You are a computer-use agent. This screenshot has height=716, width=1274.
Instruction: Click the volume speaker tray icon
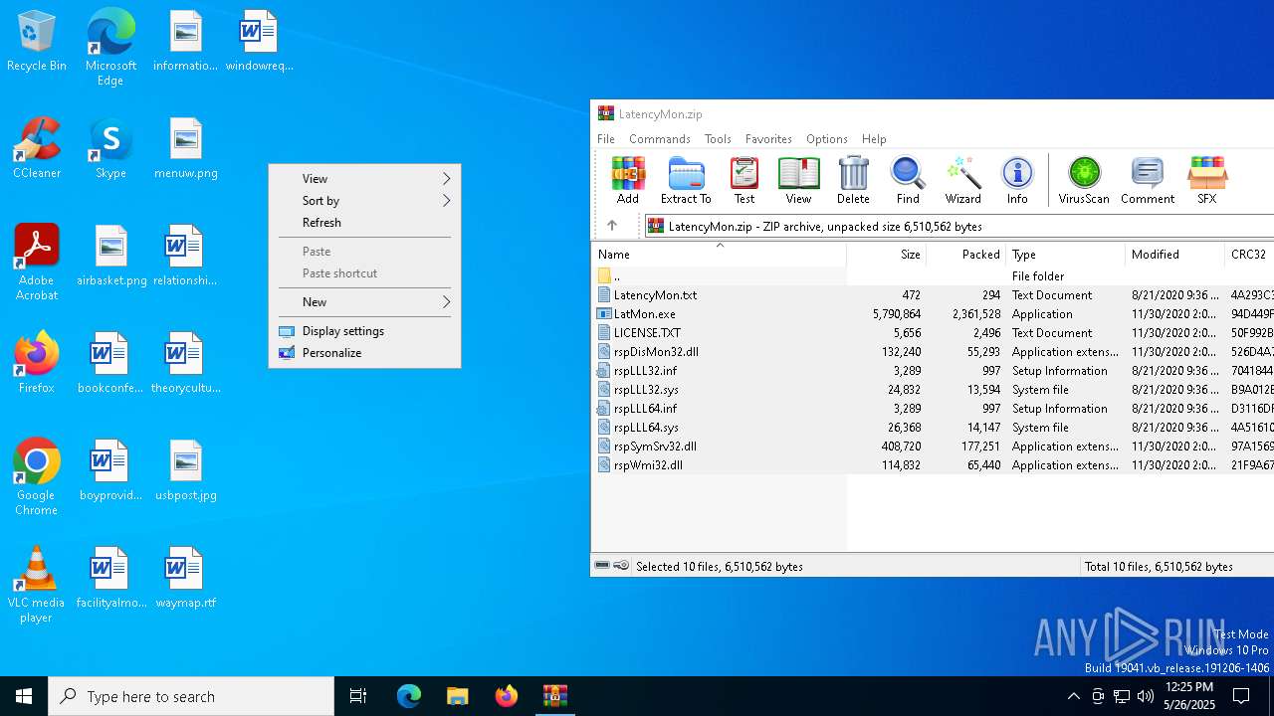[x=1146, y=696]
